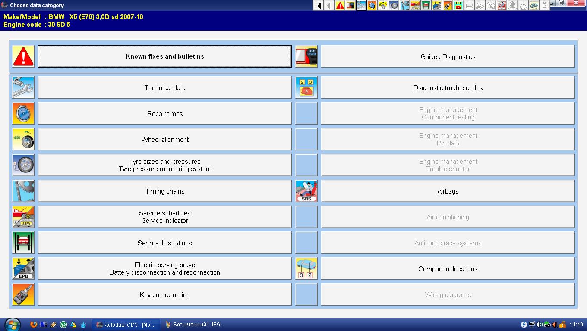Open the Guided Diagnostics category

point(448,56)
